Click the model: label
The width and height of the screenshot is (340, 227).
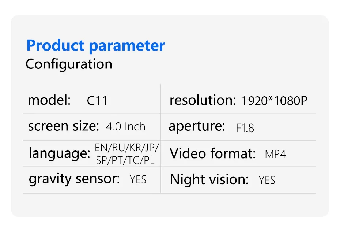49,100
